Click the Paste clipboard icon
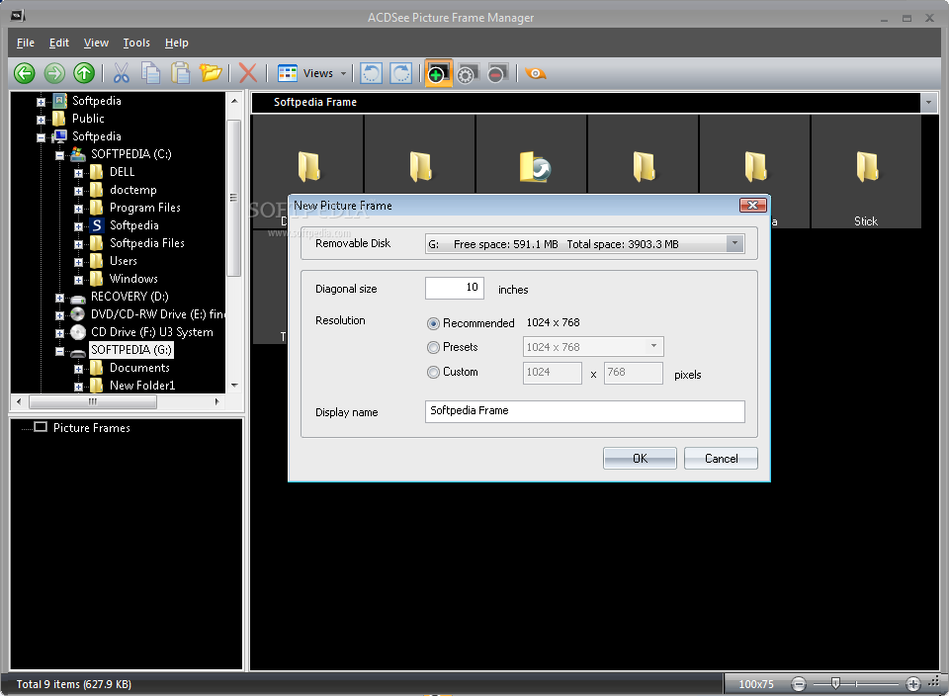This screenshot has width=949, height=696. 180,74
